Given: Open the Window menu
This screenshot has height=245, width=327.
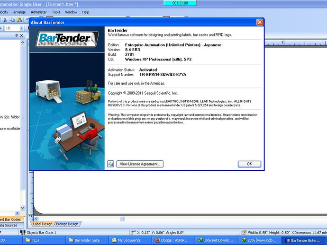Looking at the screenshot, I should [x=71, y=12].
